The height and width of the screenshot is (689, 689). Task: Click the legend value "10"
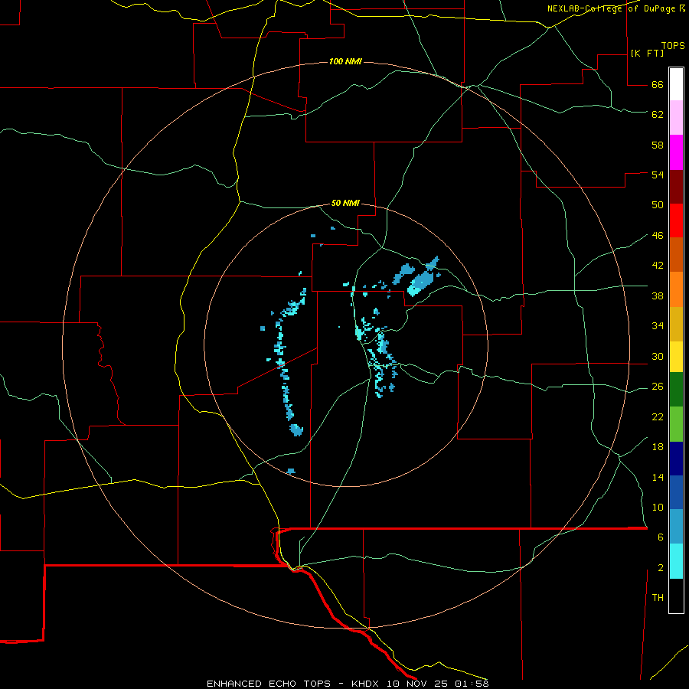tap(658, 507)
